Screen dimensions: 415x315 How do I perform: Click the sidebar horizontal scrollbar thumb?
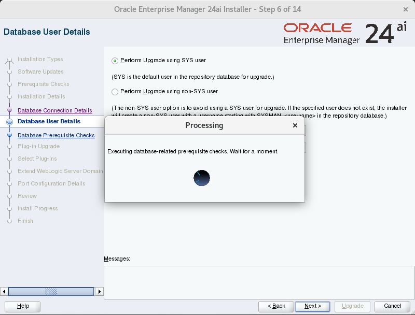tap(50, 292)
